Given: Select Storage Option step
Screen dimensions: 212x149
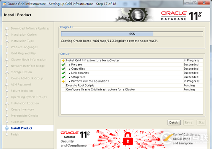Looking at the screenshot, I should tap(21, 72).
